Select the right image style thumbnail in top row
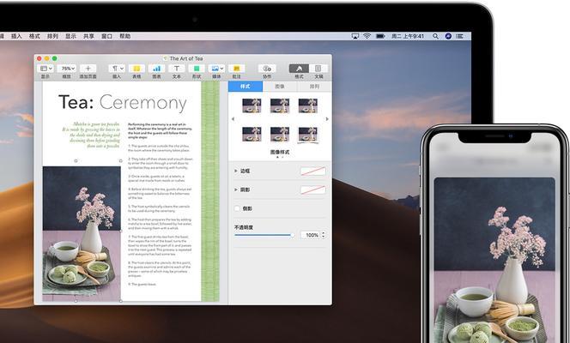The width and height of the screenshot is (570, 343). click(x=308, y=105)
